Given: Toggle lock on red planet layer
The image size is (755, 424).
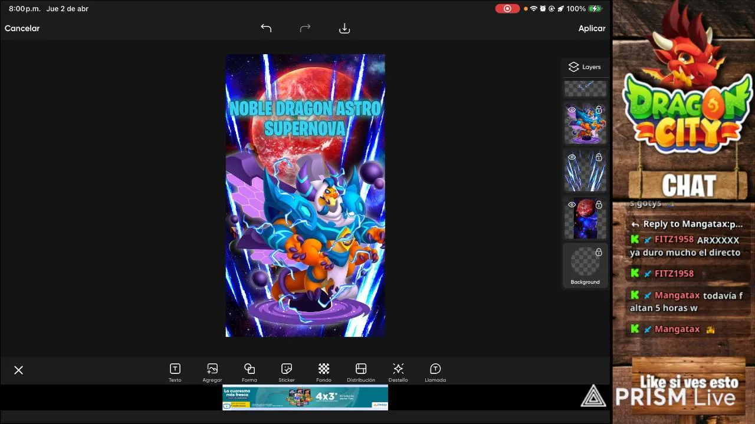Looking at the screenshot, I should point(599,204).
